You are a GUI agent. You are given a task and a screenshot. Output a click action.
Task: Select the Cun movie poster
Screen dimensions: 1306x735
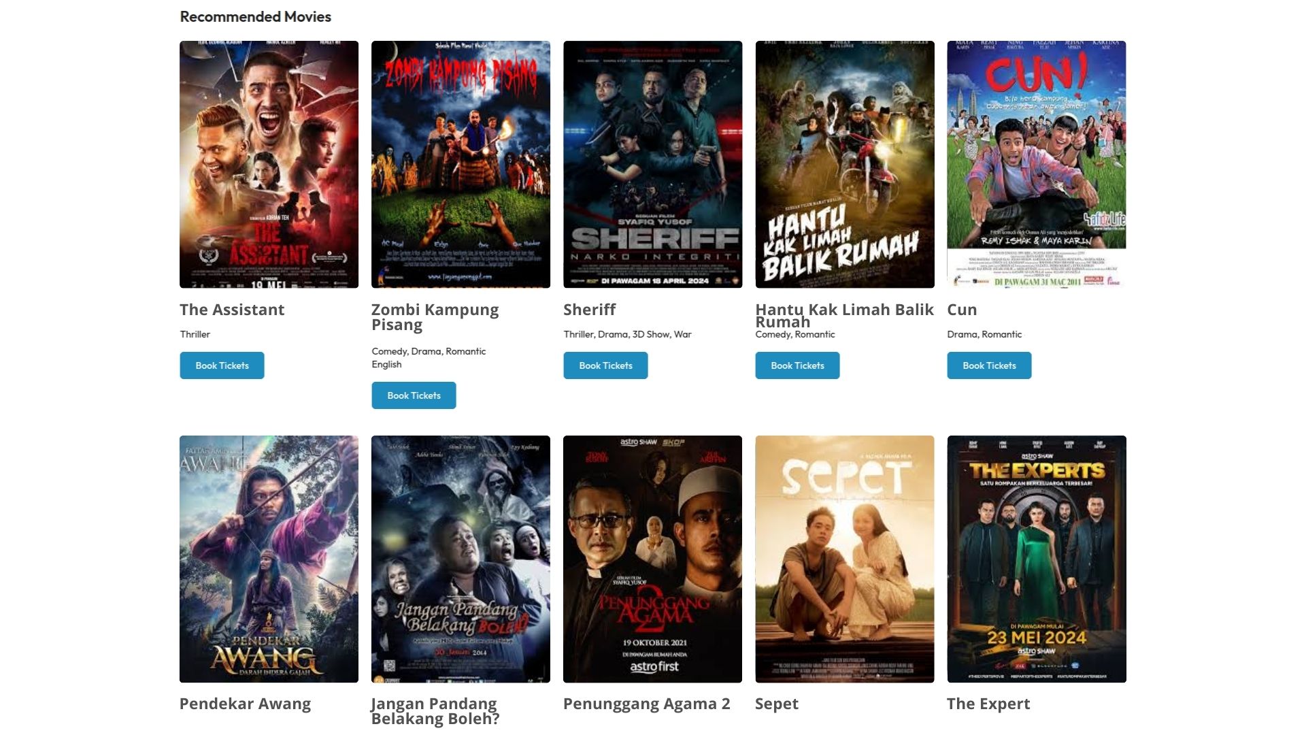(x=1036, y=164)
